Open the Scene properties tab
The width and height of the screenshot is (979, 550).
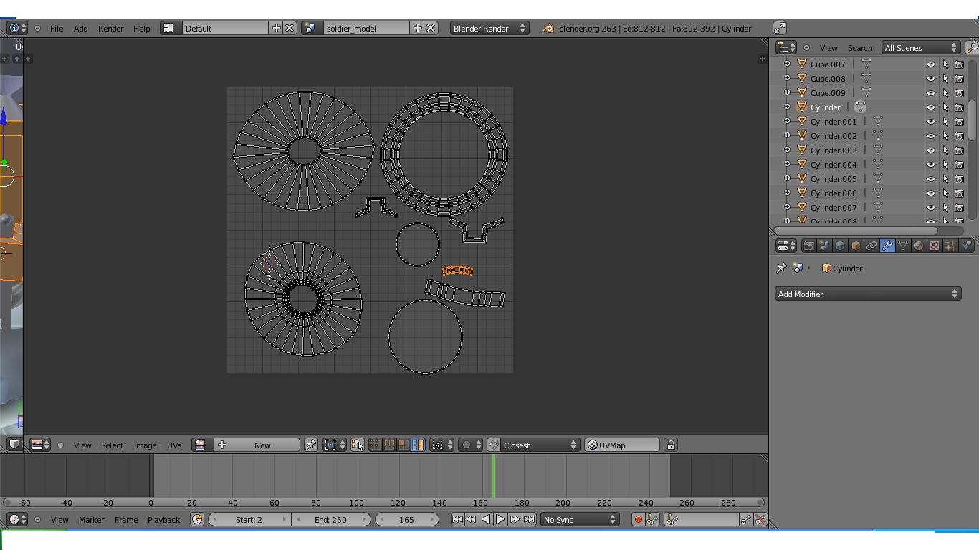[824, 246]
